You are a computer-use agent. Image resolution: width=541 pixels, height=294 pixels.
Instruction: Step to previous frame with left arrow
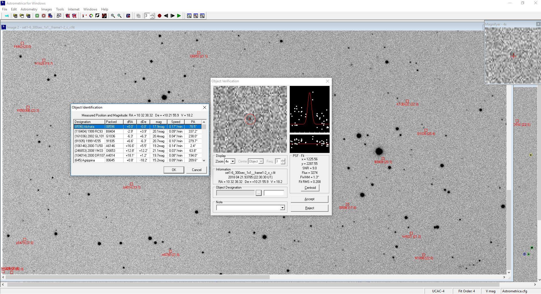coord(166,16)
